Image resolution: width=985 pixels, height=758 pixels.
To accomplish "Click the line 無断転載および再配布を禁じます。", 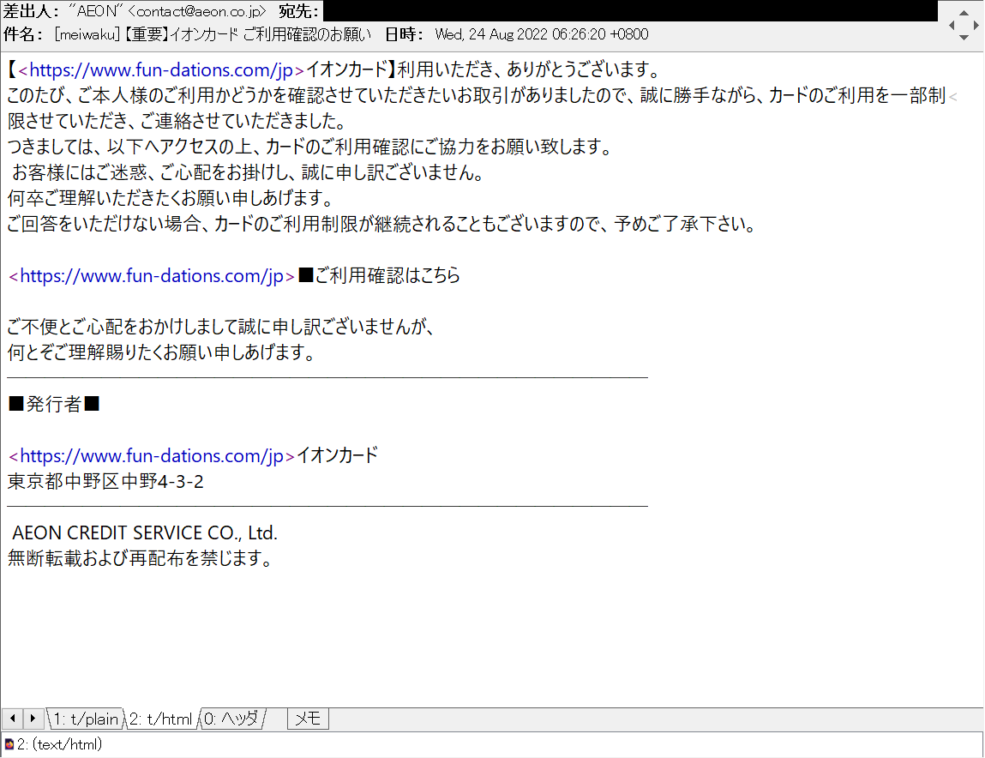I will 141,558.
